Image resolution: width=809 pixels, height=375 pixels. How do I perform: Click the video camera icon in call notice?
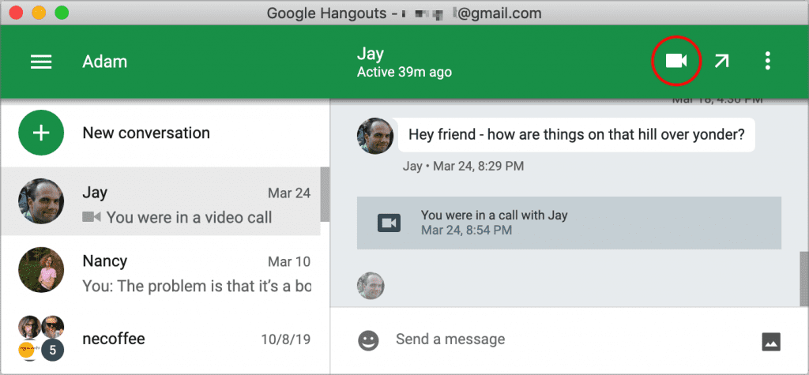tap(389, 223)
